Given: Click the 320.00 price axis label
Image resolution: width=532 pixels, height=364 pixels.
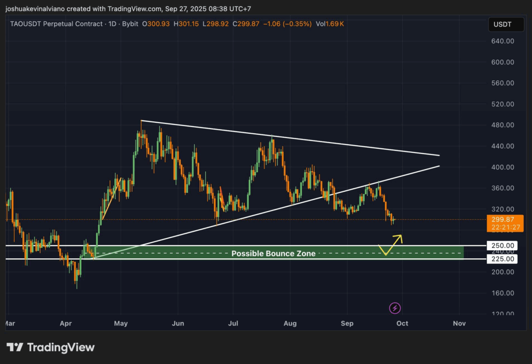Looking at the screenshot, I should 502,209.
